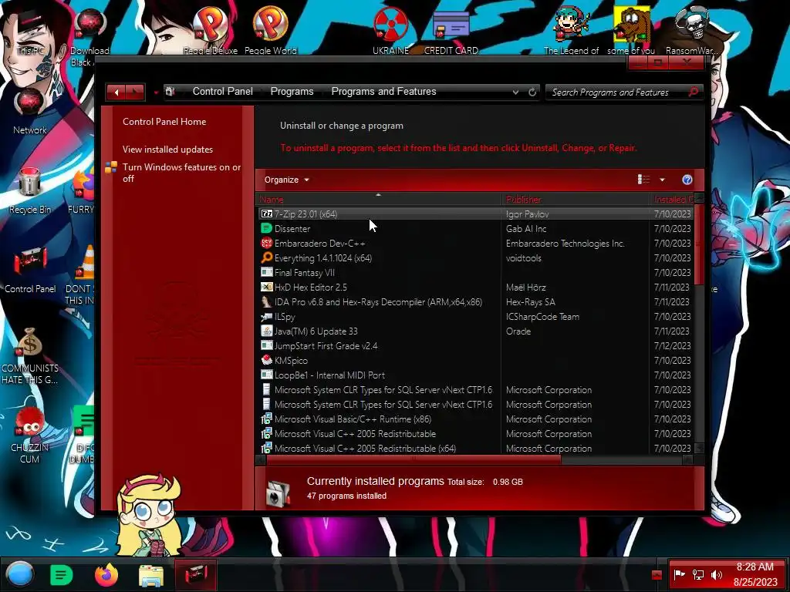Go back with the back arrow button

116,92
